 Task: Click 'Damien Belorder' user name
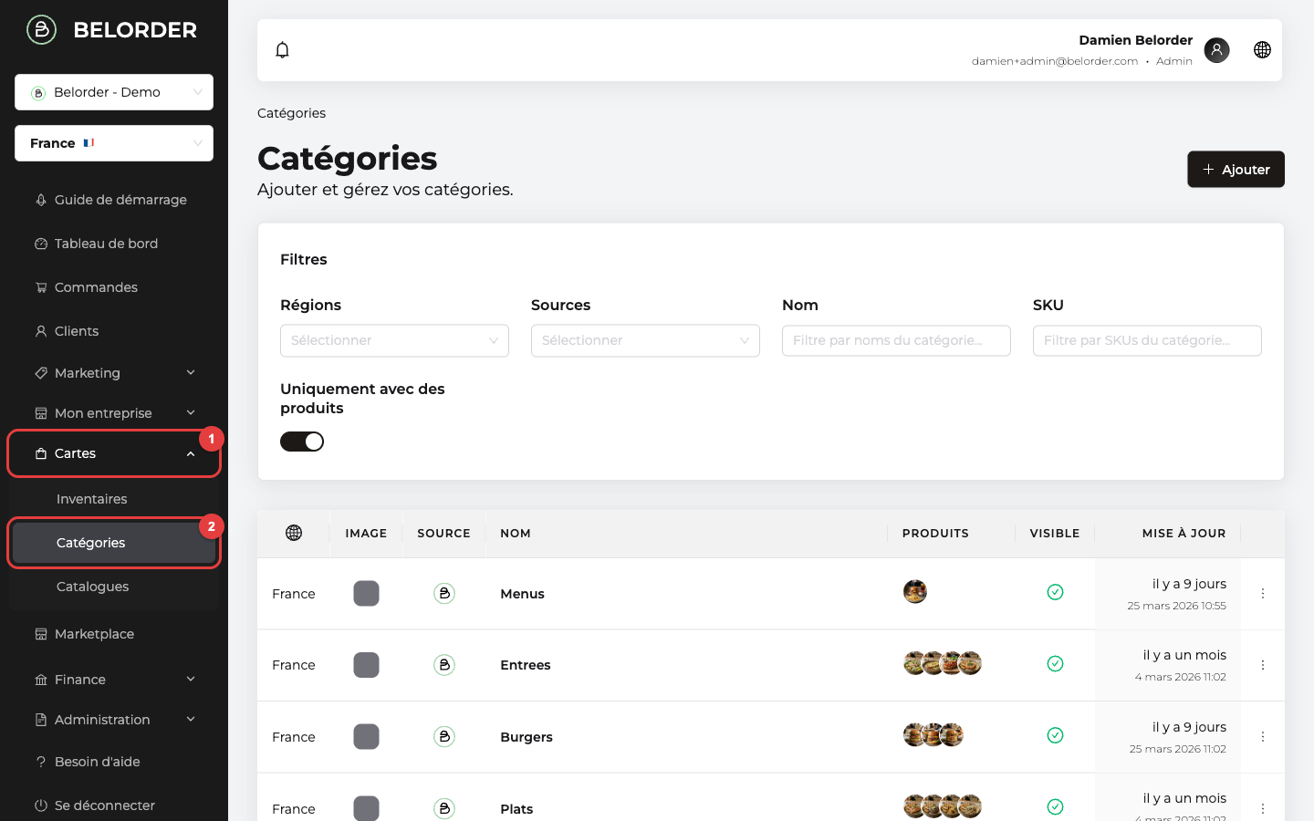[1135, 40]
